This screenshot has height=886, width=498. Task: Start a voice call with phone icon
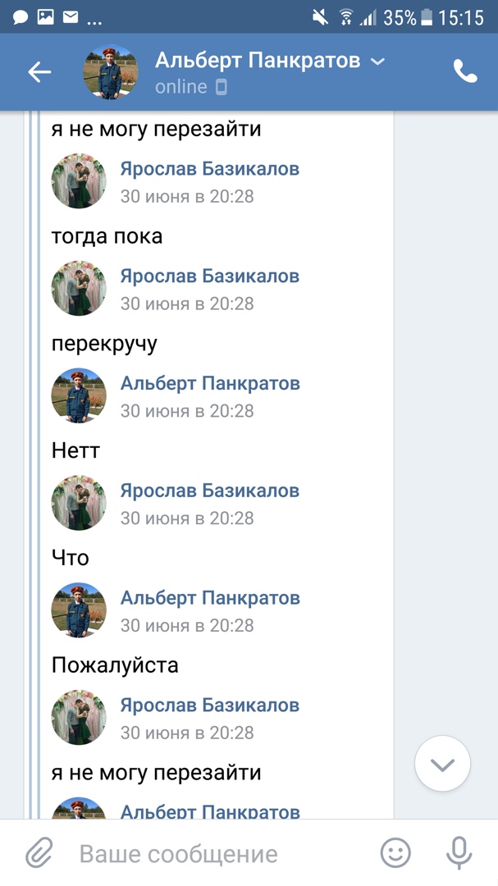pyautogui.click(x=465, y=72)
